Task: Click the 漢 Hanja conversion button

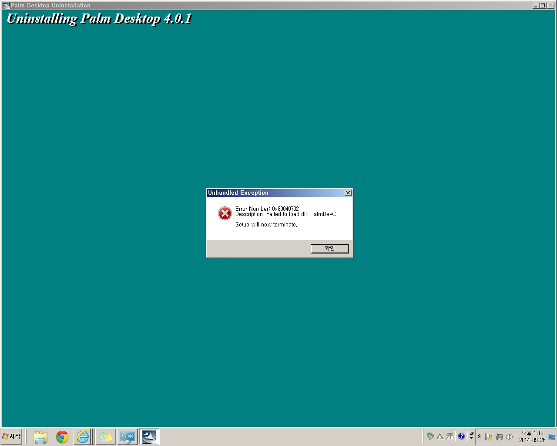Action: [450, 436]
